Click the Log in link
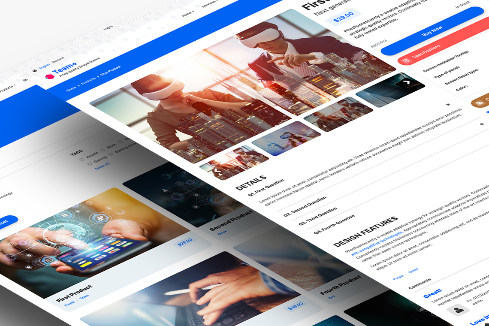Screen dimensions: 489x326 [x=108, y=28]
